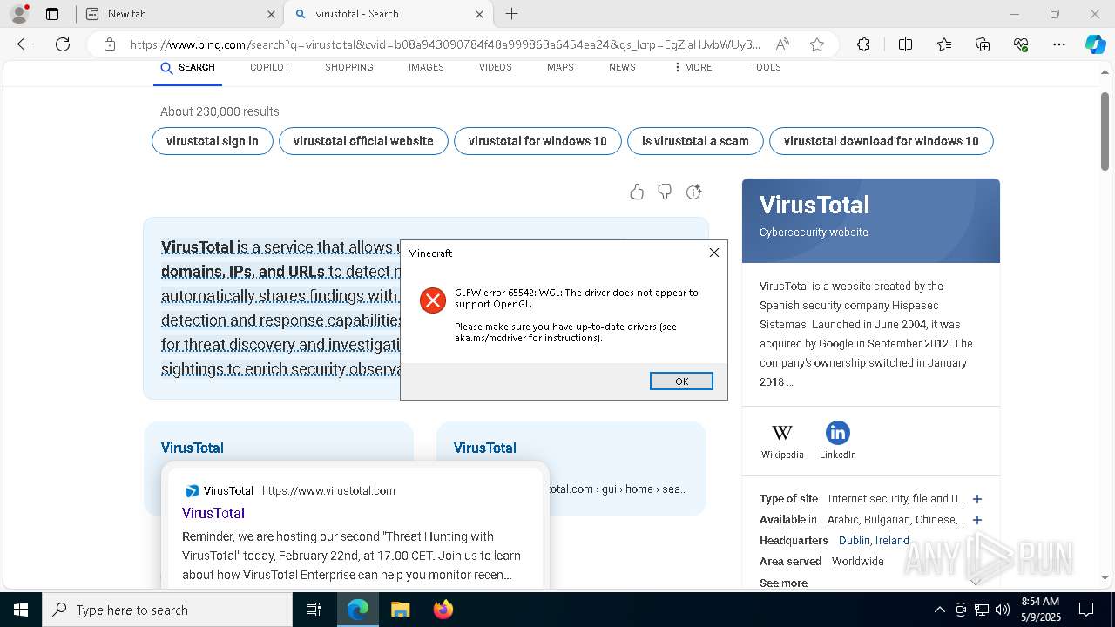Click the 'virustotal sign in' suggestion
This screenshot has height=627, width=1115.
click(x=213, y=141)
